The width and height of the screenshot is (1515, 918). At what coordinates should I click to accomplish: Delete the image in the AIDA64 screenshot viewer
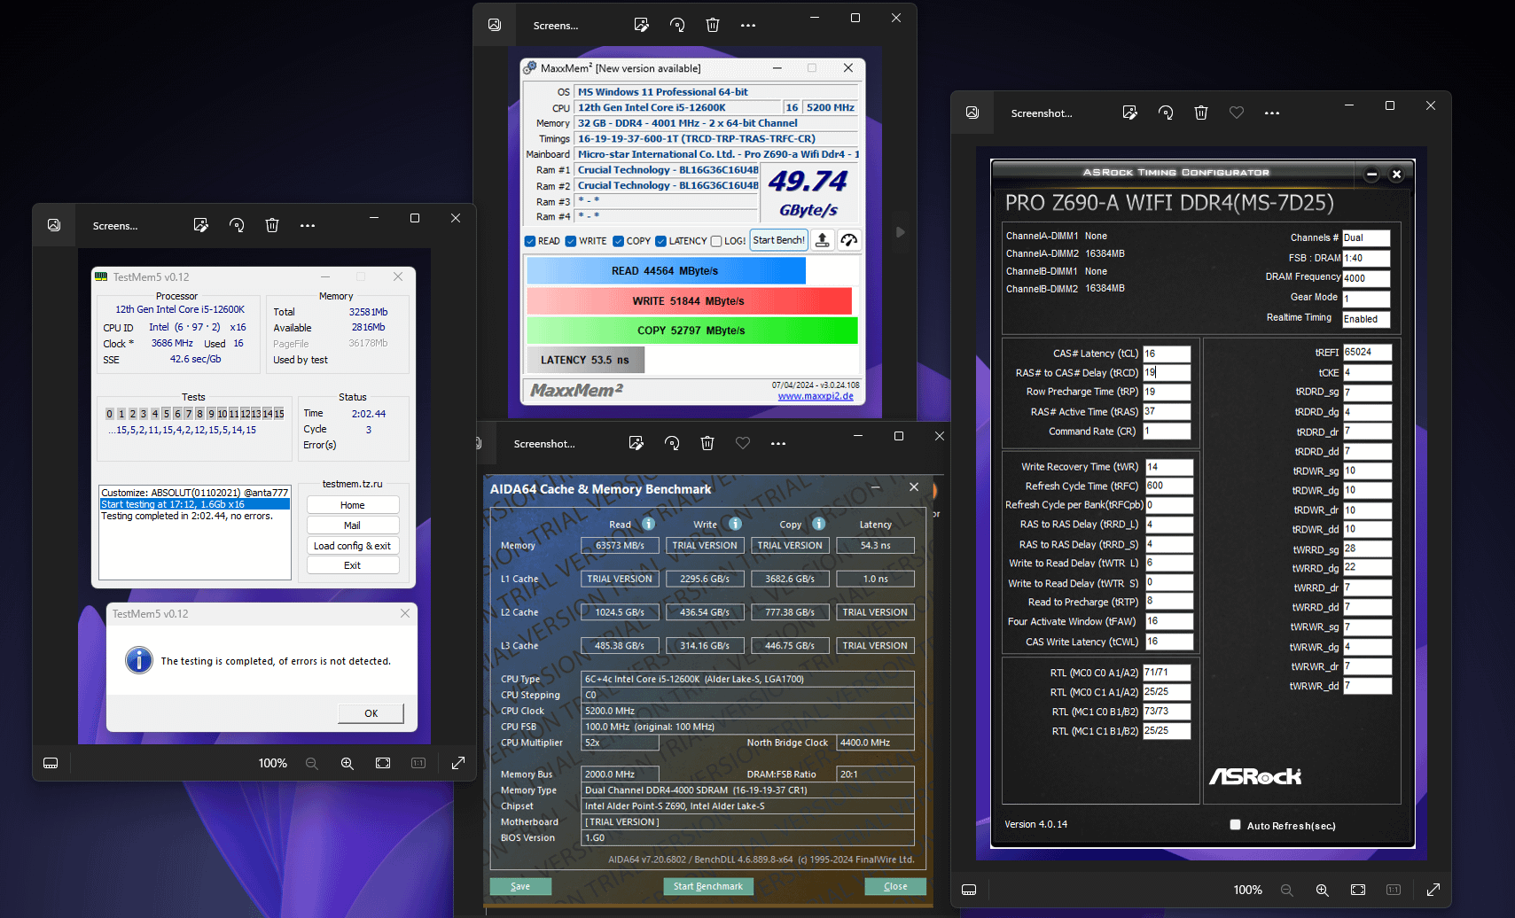pyautogui.click(x=707, y=443)
